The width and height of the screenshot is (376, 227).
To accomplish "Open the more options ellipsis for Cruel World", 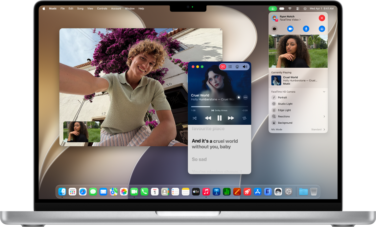I will [245, 97].
